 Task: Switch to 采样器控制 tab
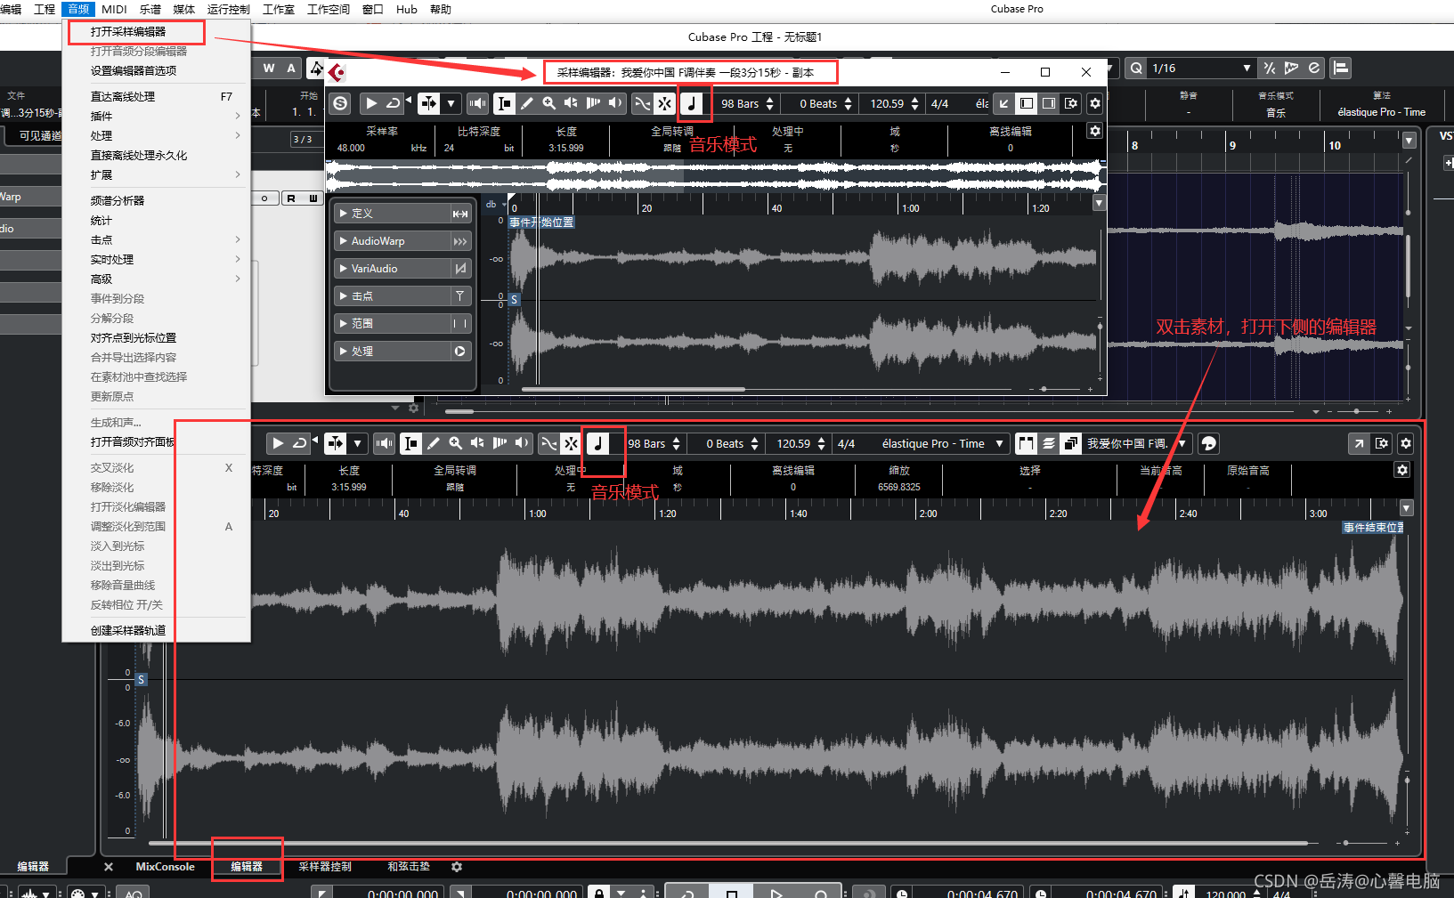click(x=325, y=867)
